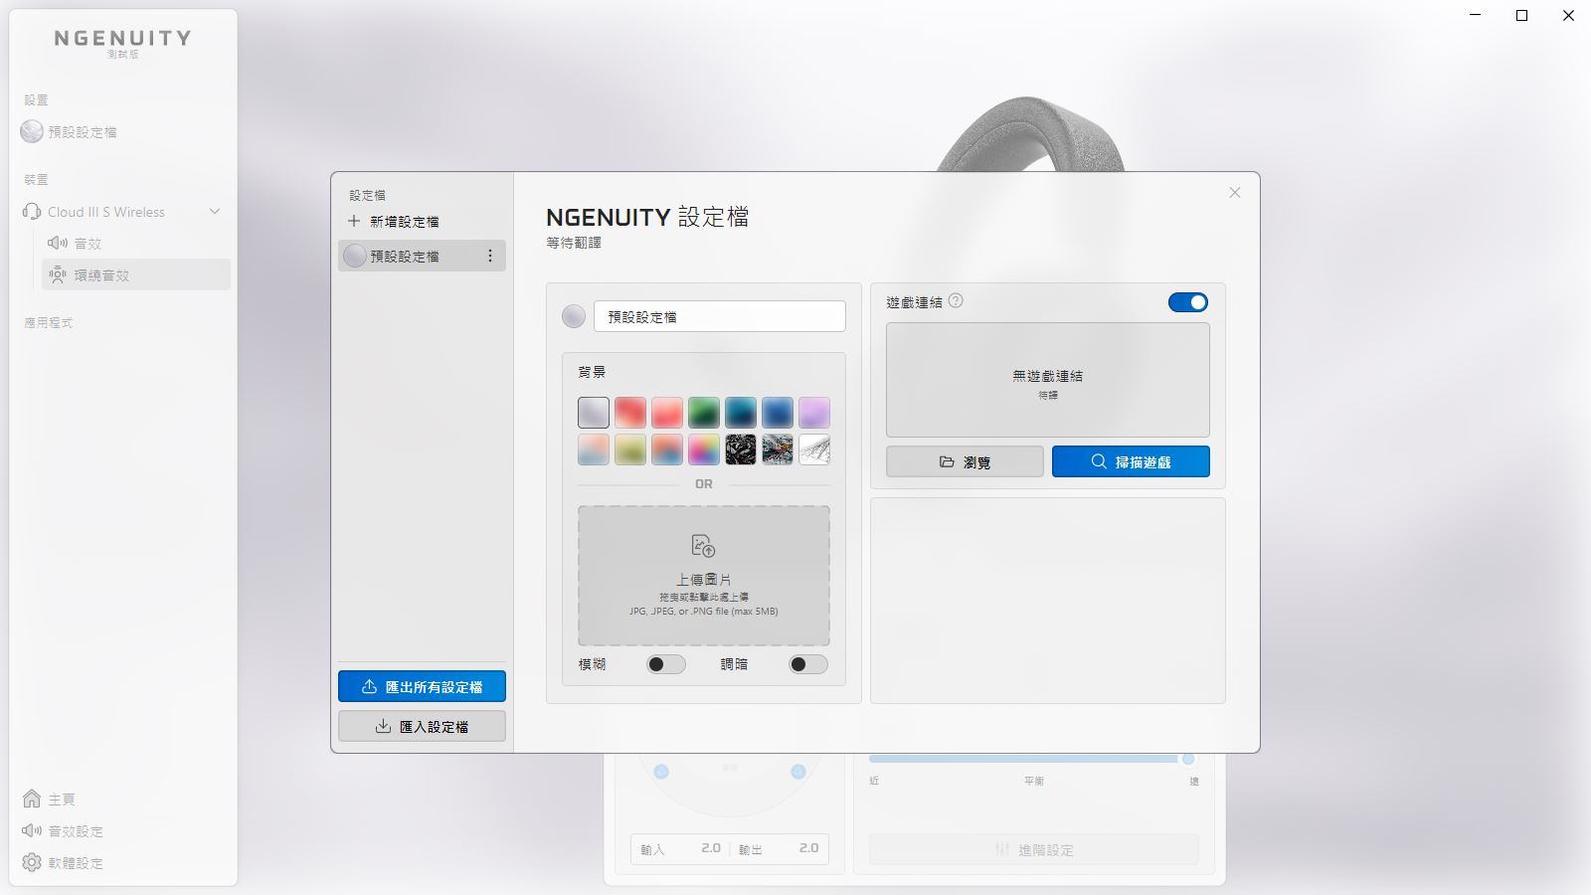Open 音效設定 in the sidebar
The image size is (1591, 895).
(63, 830)
